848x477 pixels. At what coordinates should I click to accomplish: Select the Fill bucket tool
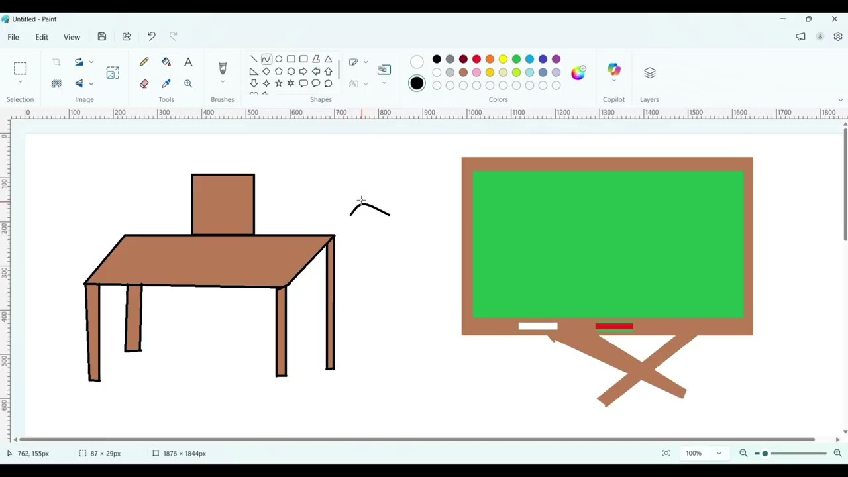(x=166, y=62)
